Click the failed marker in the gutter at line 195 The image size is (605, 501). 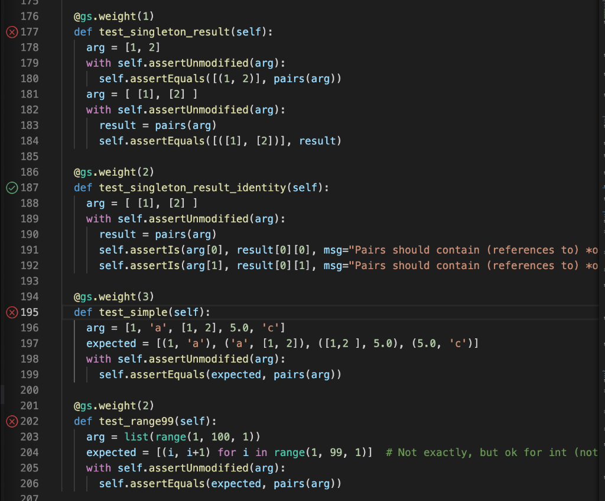pyautogui.click(x=11, y=312)
